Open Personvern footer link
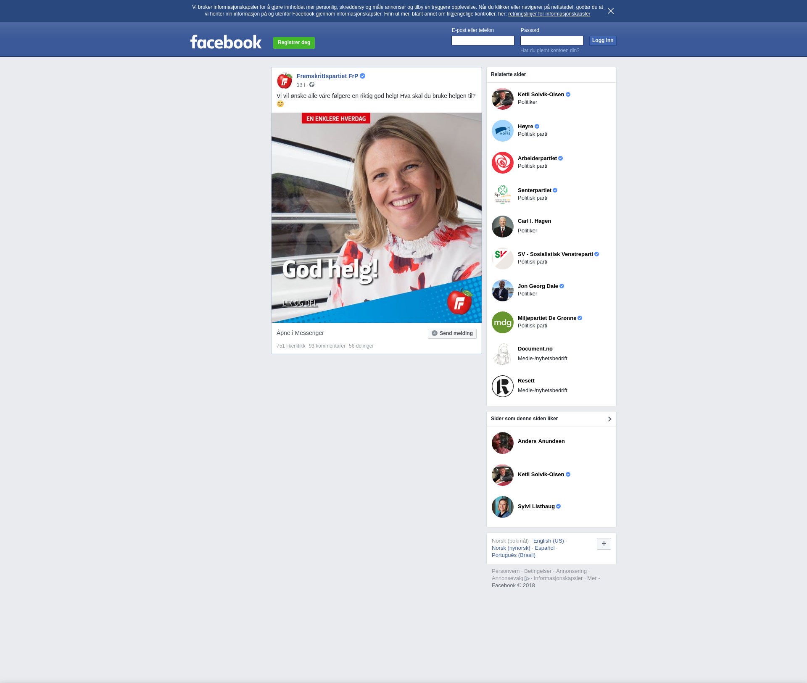The image size is (807, 683). 506,571
